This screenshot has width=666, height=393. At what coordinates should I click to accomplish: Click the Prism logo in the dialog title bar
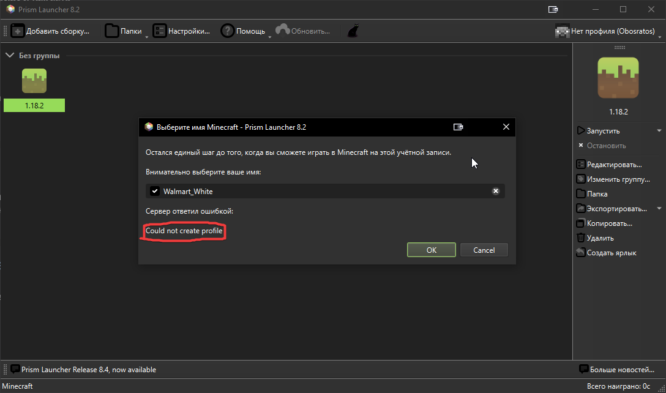tap(149, 127)
